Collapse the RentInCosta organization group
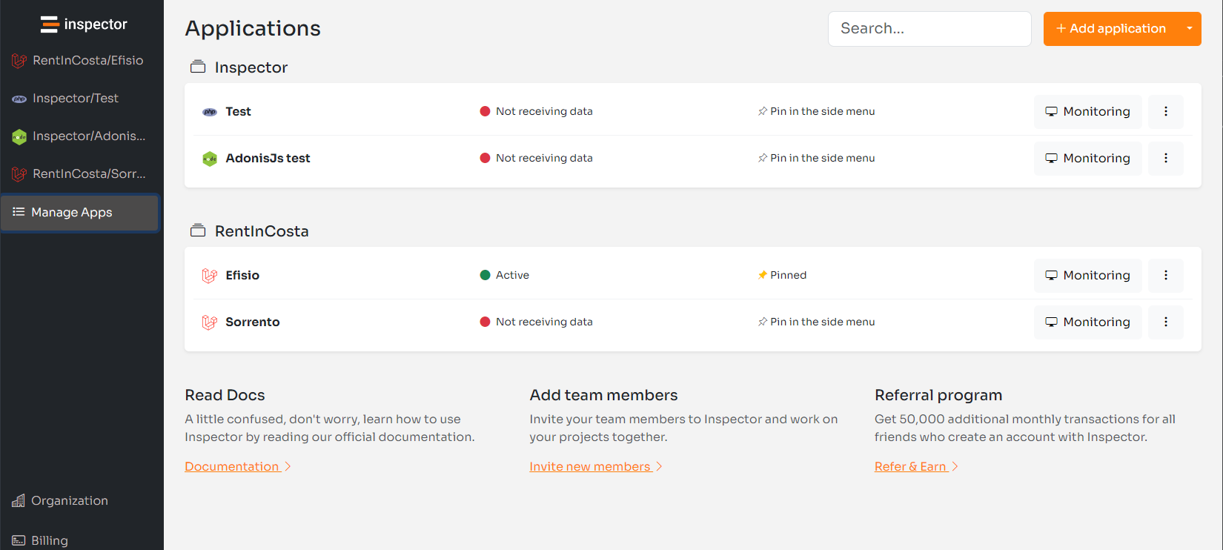The height and width of the screenshot is (550, 1223). [198, 231]
